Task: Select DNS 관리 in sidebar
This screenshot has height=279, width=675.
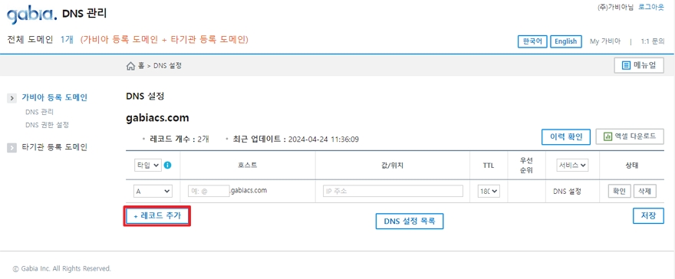Action: tap(40, 112)
